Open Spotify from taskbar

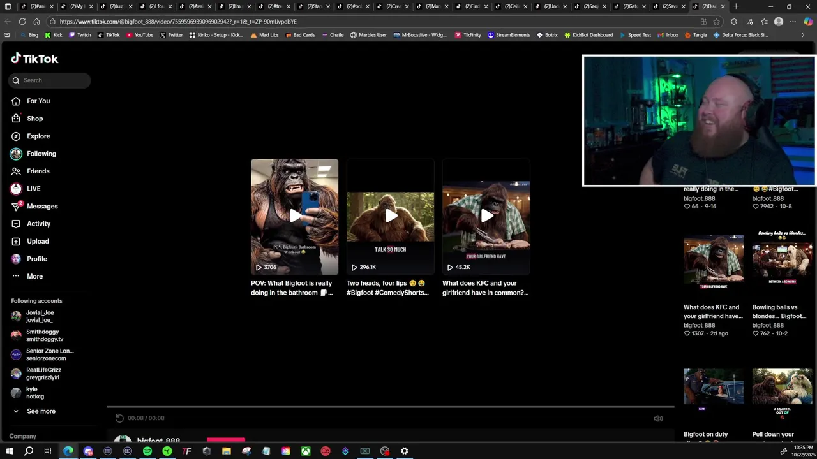pyautogui.click(x=147, y=451)
